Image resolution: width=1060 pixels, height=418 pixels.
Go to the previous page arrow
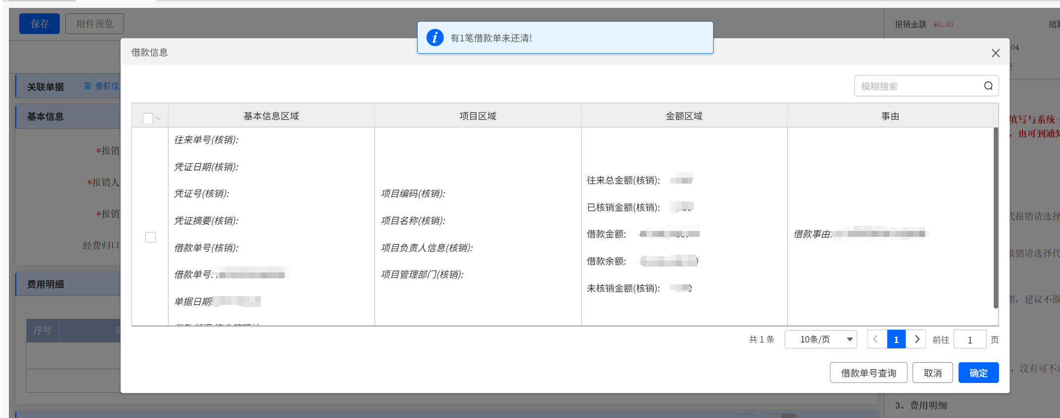pyautogui.click(x=876, y=340)
